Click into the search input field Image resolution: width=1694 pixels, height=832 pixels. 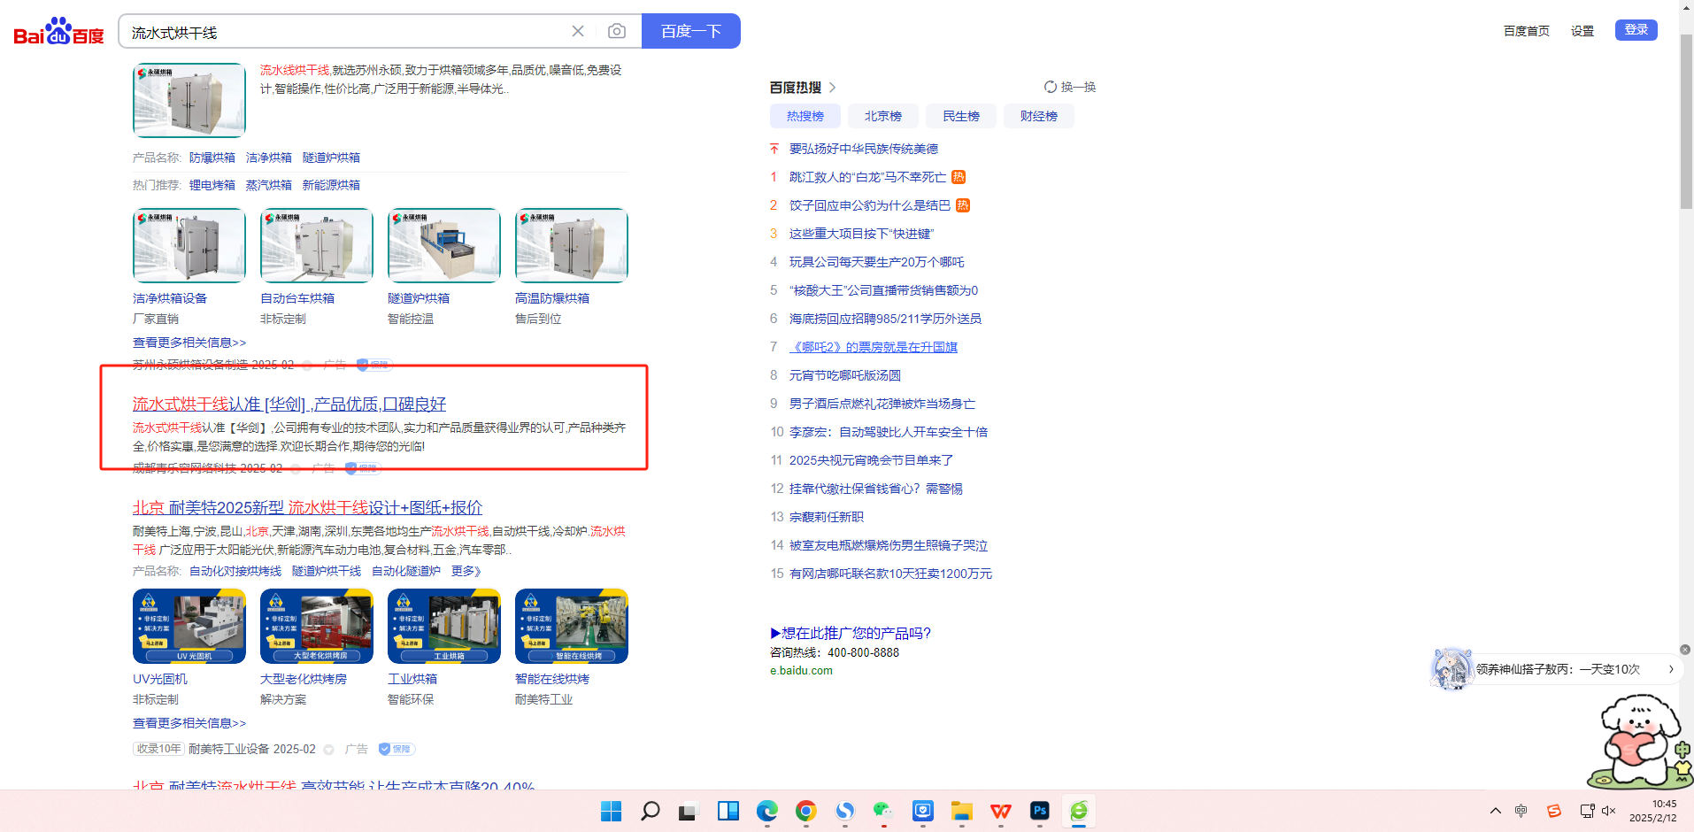[x=345, y=33]
